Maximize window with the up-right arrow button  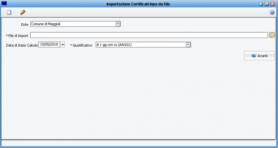pyautogui.click(x=267, y=4)
